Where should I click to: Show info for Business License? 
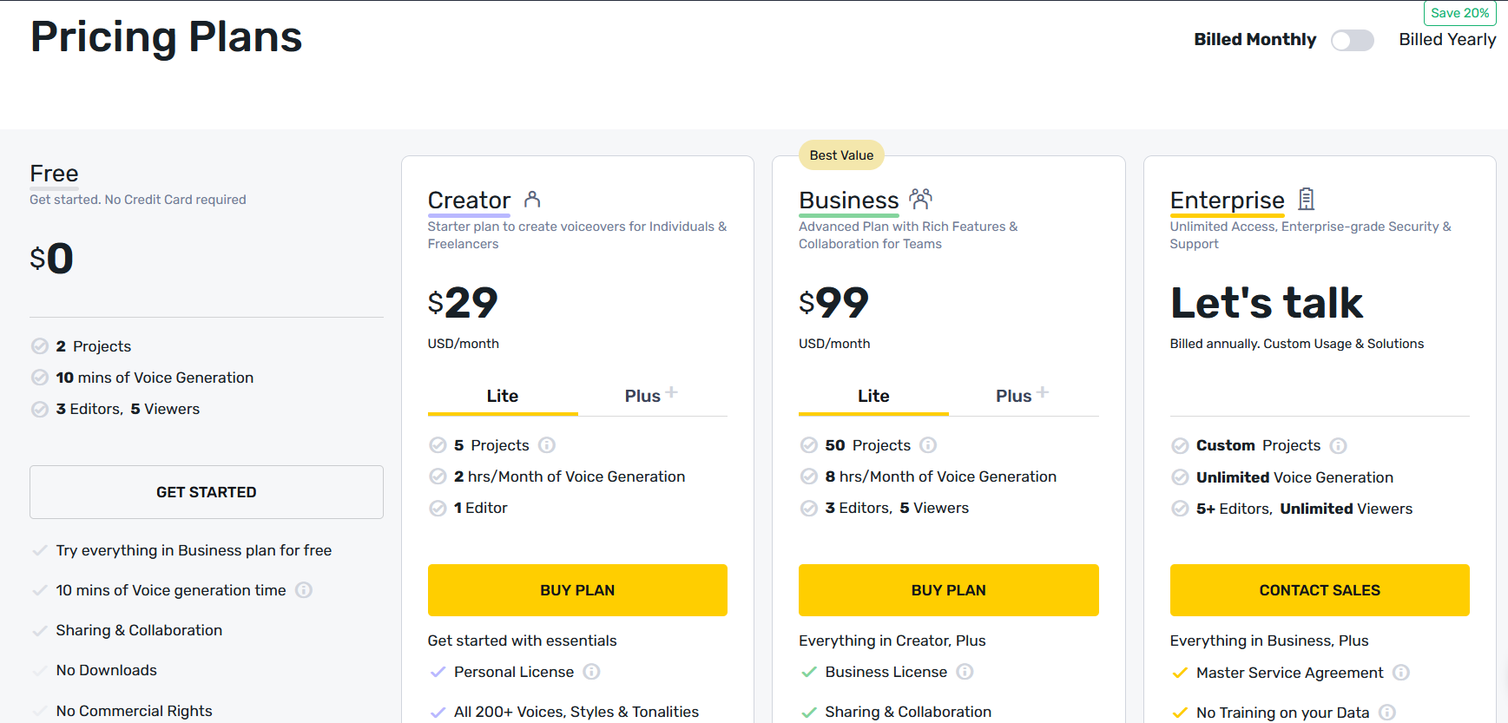(x=965, y=672)
